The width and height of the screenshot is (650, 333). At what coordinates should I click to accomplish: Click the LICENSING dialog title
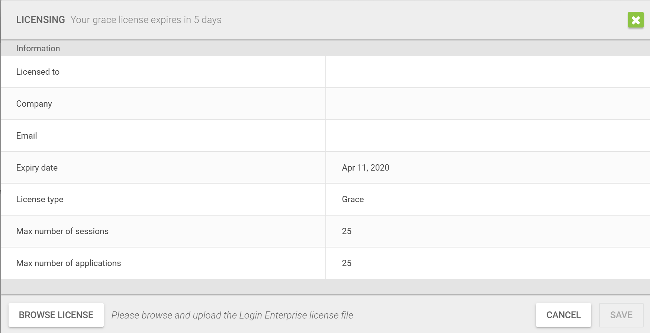(x=41, y=20)
